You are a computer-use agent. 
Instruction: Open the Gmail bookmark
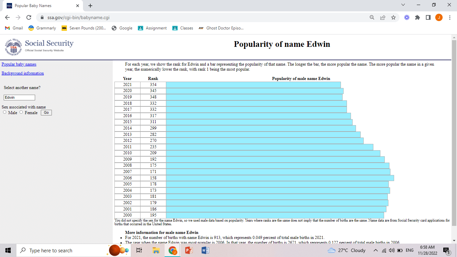coord(14,28)
